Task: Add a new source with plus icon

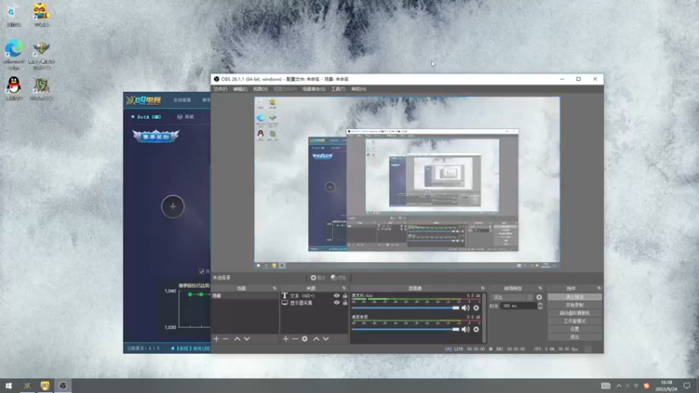Action: [x=286, y=339]
